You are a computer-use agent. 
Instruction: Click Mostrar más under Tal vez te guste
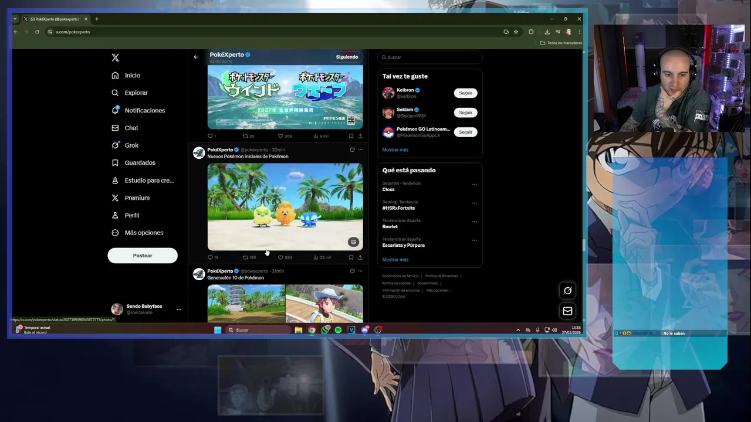pyautogui.click(x=395, y=150)
